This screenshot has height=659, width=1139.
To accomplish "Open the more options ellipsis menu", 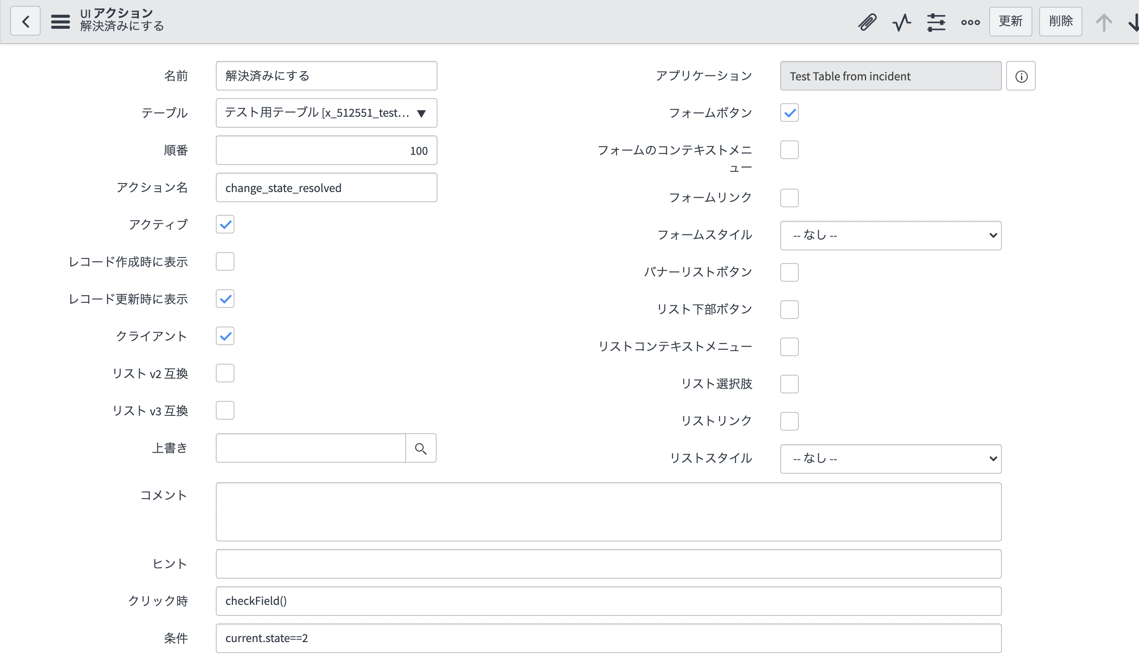I will 970,21.
